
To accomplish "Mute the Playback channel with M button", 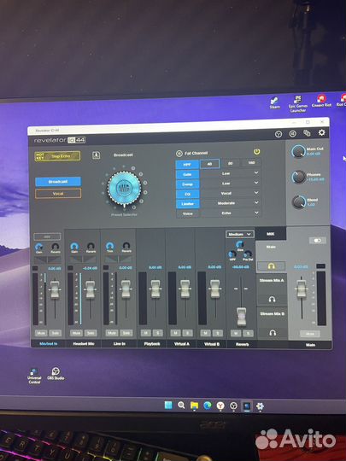I will pyautogui.click(x=146, y=333).
